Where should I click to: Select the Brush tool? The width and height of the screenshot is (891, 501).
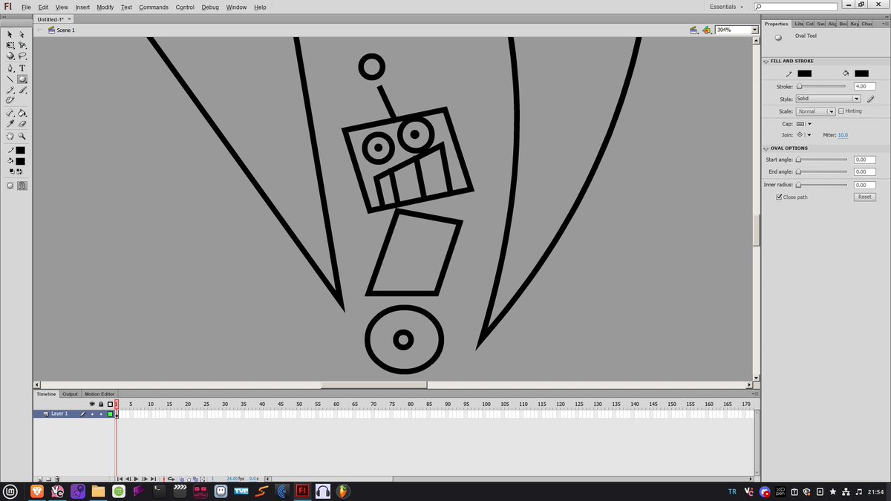22,89
